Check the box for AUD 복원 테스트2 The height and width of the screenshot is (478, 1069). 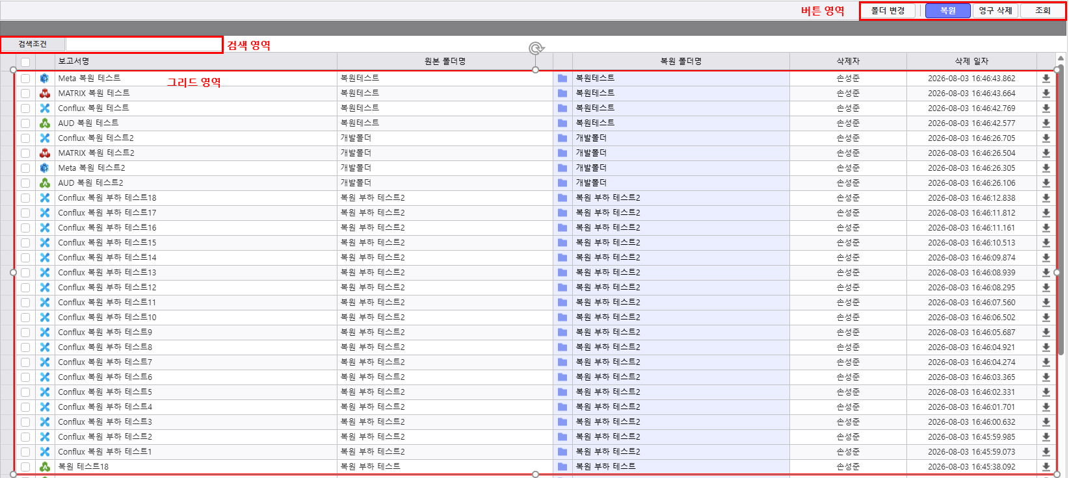click(25, 182)
